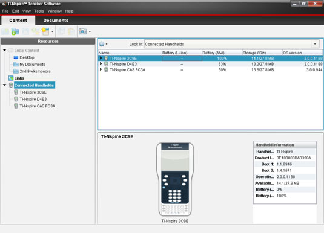
Task: Switch to the Documents tab
Action: tap(56, 20)
